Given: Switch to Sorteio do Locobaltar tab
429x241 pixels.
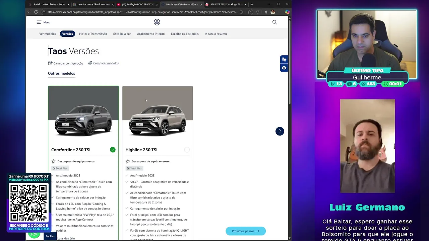Looking at the screenshot, I should tap(49, 4).
